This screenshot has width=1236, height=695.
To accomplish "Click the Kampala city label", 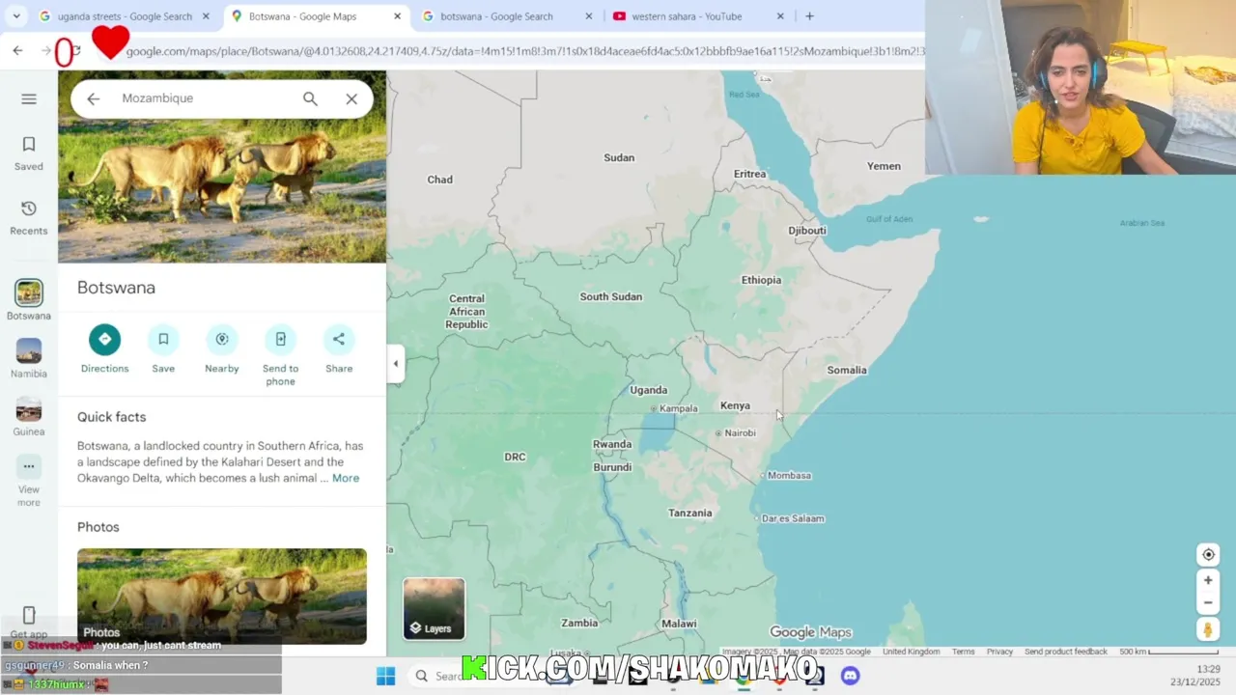I will 678,408.
